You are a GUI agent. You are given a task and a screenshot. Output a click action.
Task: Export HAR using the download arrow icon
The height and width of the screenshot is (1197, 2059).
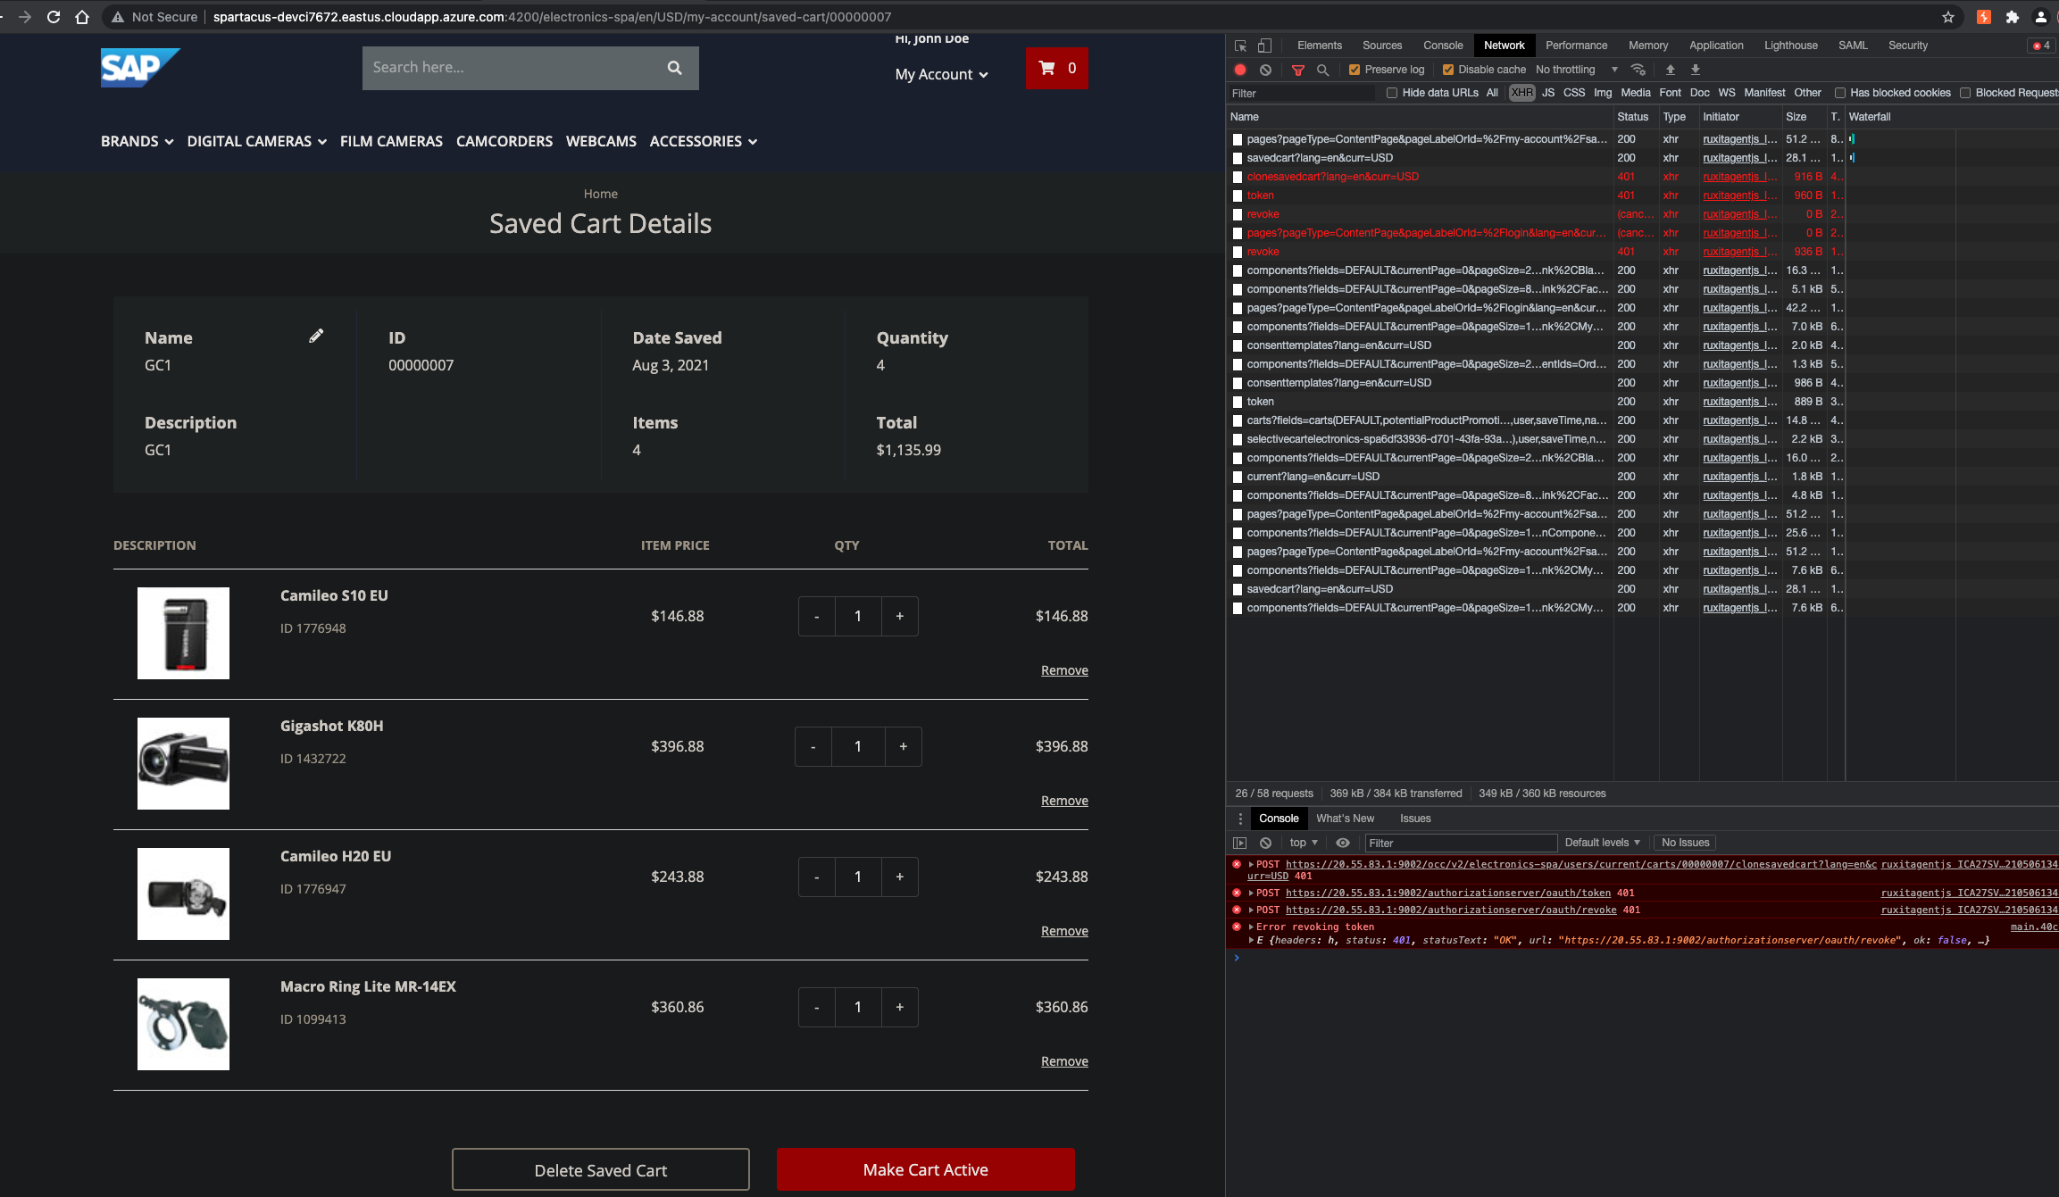coord(1695,69)
